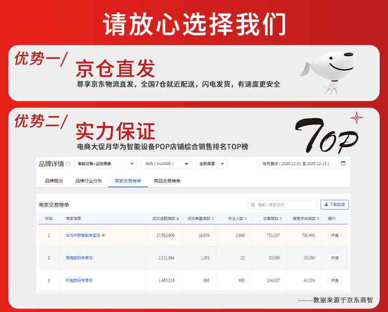Click the 京仓直发 headline

(x=115, y=69)
